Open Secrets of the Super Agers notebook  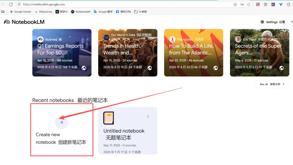pyautogui.click(x=260, y=53)
